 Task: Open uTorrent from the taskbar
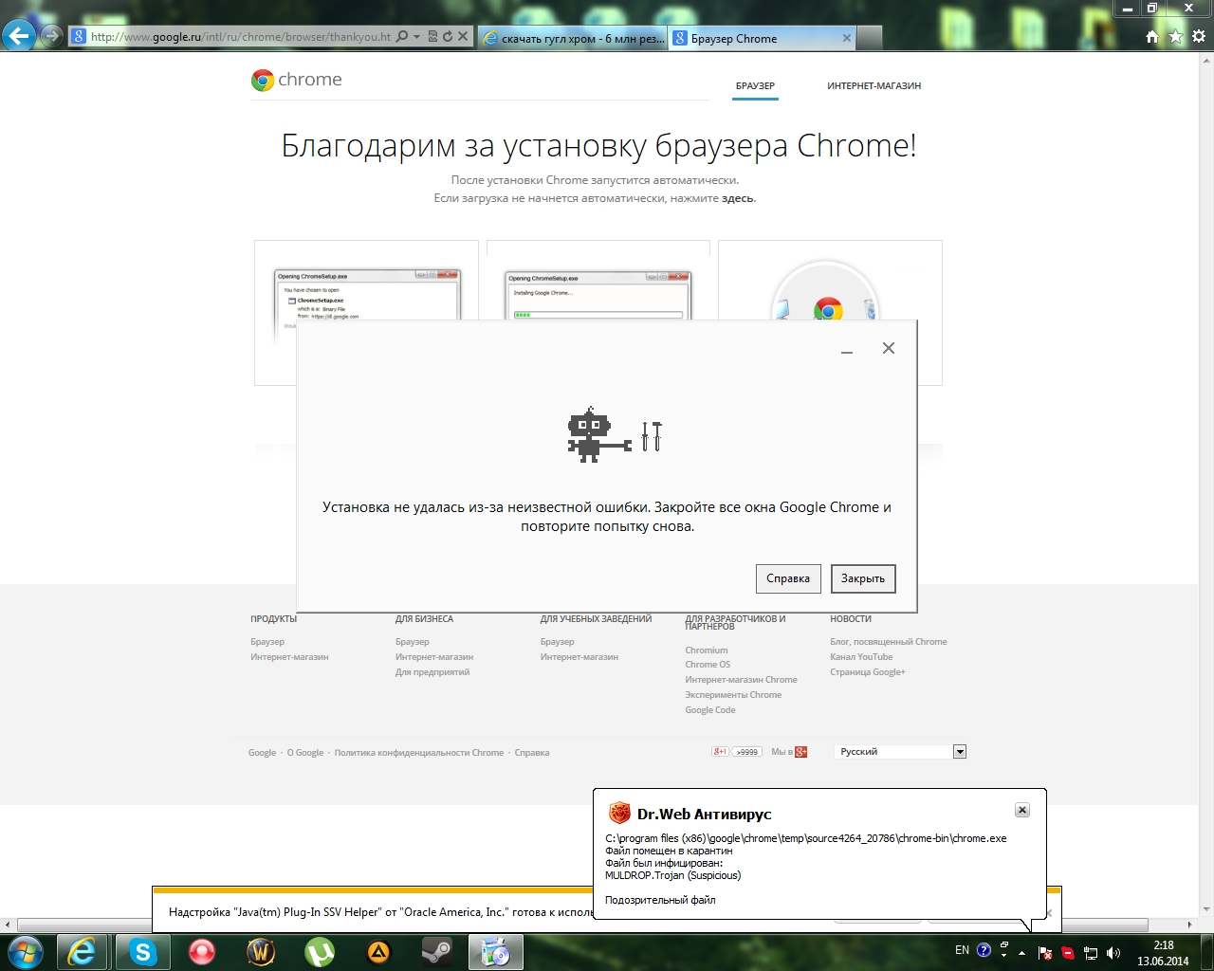(320, 952)
